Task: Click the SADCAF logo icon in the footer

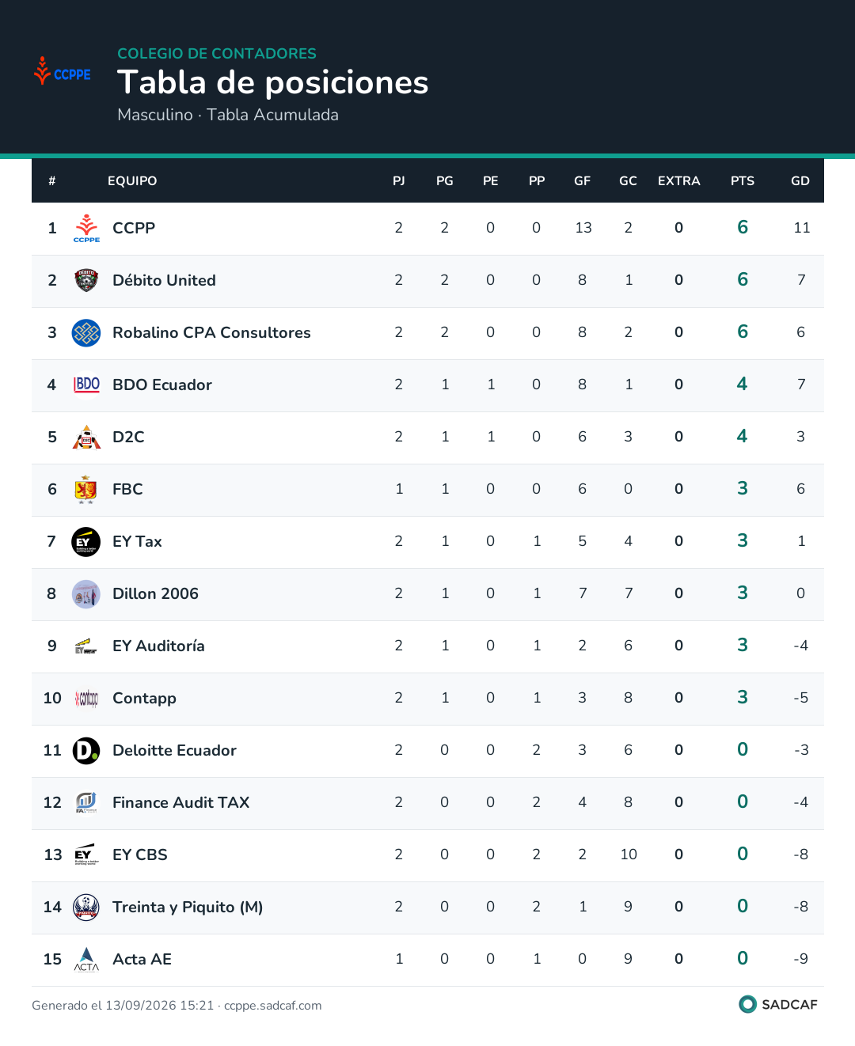Action: [x=747, y=1004]
